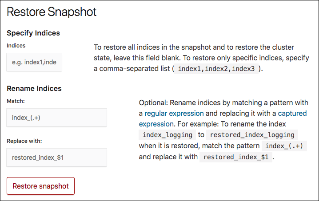Click the Match: field label
Screen dimensions: 319x201
(x=16, y=101)
